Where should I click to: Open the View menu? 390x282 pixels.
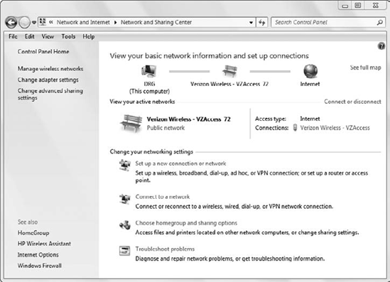pyautogui.click(x=48, y=36)
